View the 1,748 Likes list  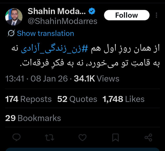123,99
